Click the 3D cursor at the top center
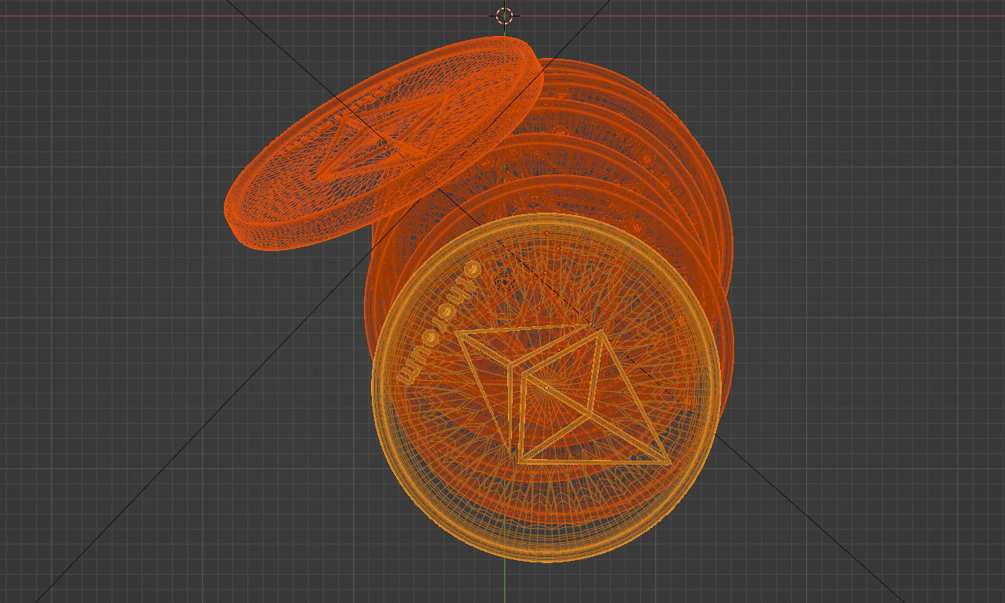The width and height of the screenshot is (1005, 603). (506, 14)
